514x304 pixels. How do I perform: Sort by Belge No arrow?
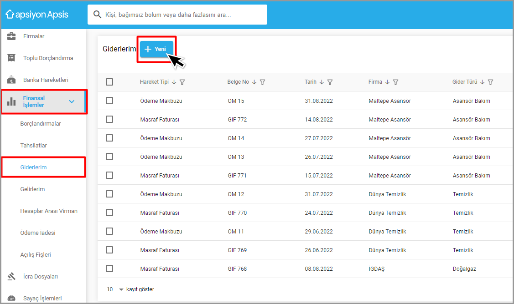click(x=254, y=82)
